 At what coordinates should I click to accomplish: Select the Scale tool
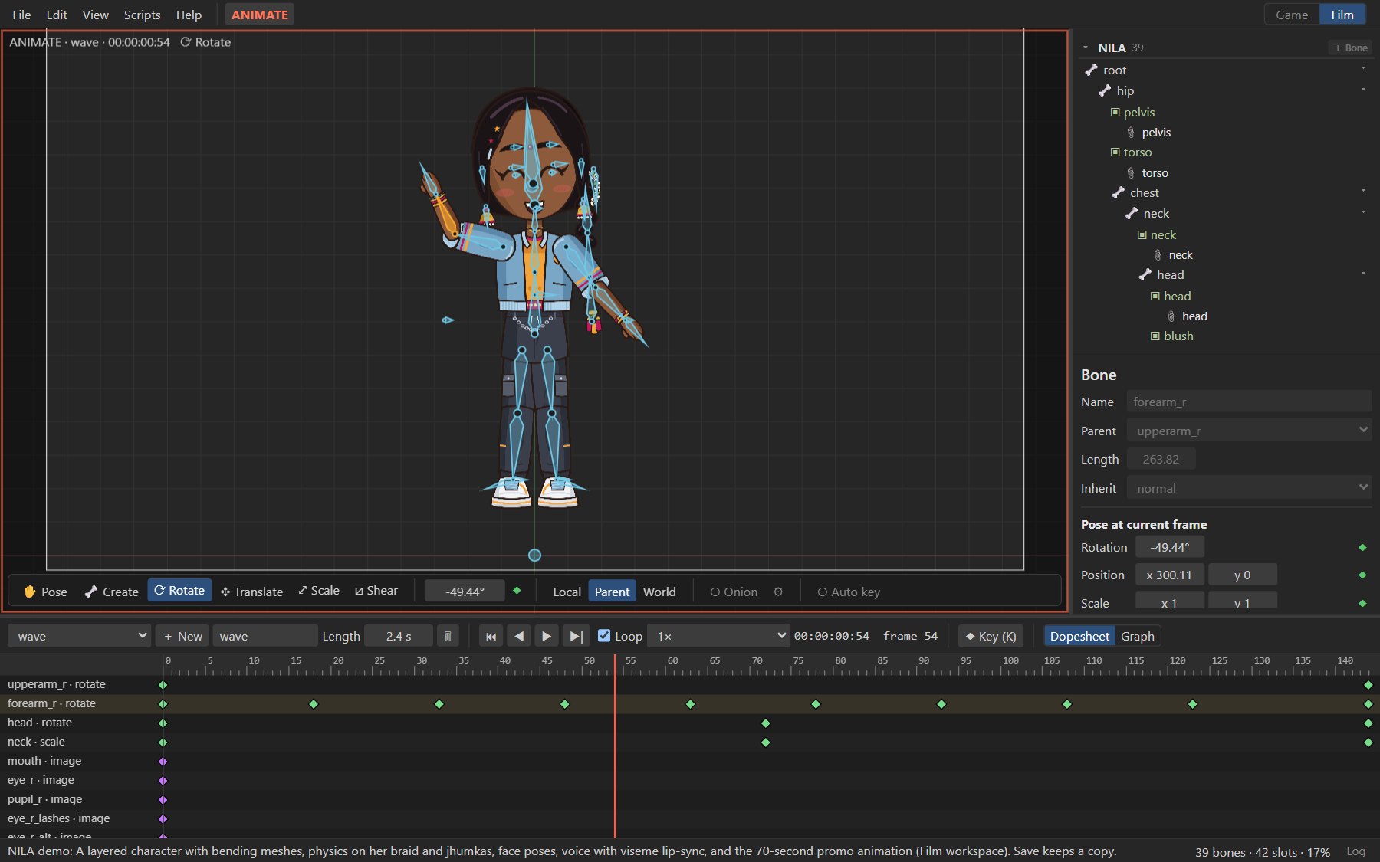(319, 591)
